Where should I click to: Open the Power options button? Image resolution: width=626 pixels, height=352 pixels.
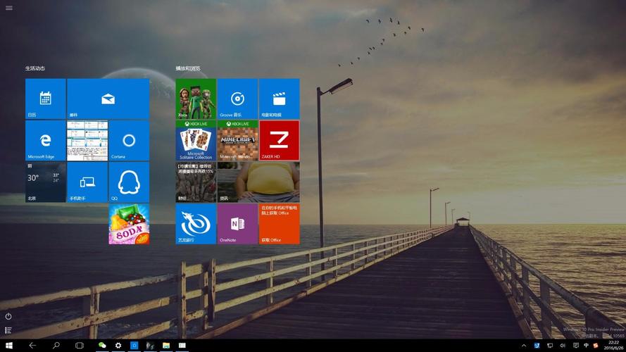click(8, 317)
